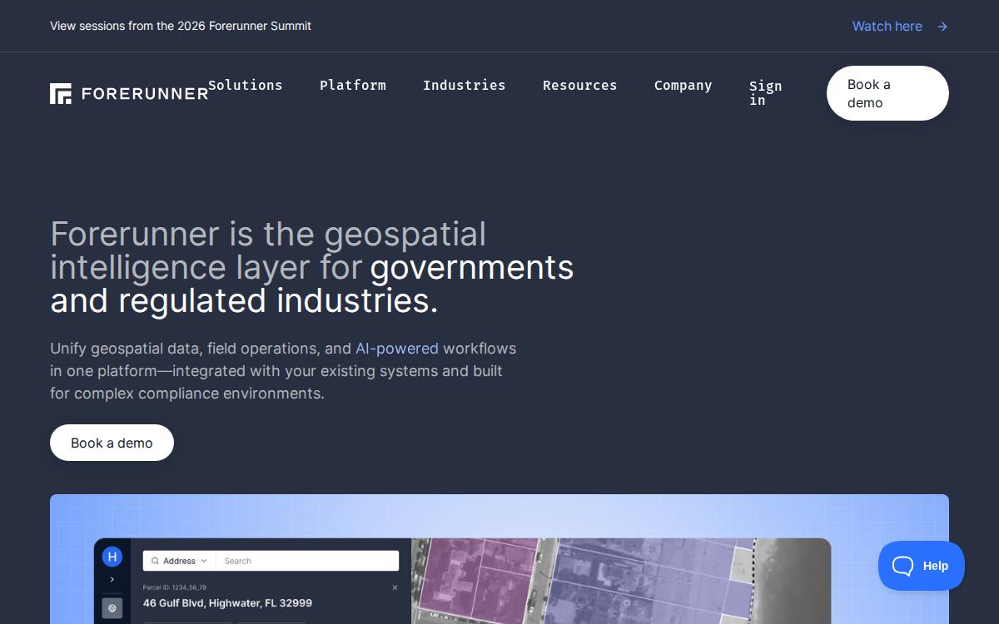This screenshot has width=999, height=624.
Task: Click the Sign in link
Action: [x=765, y=92]
